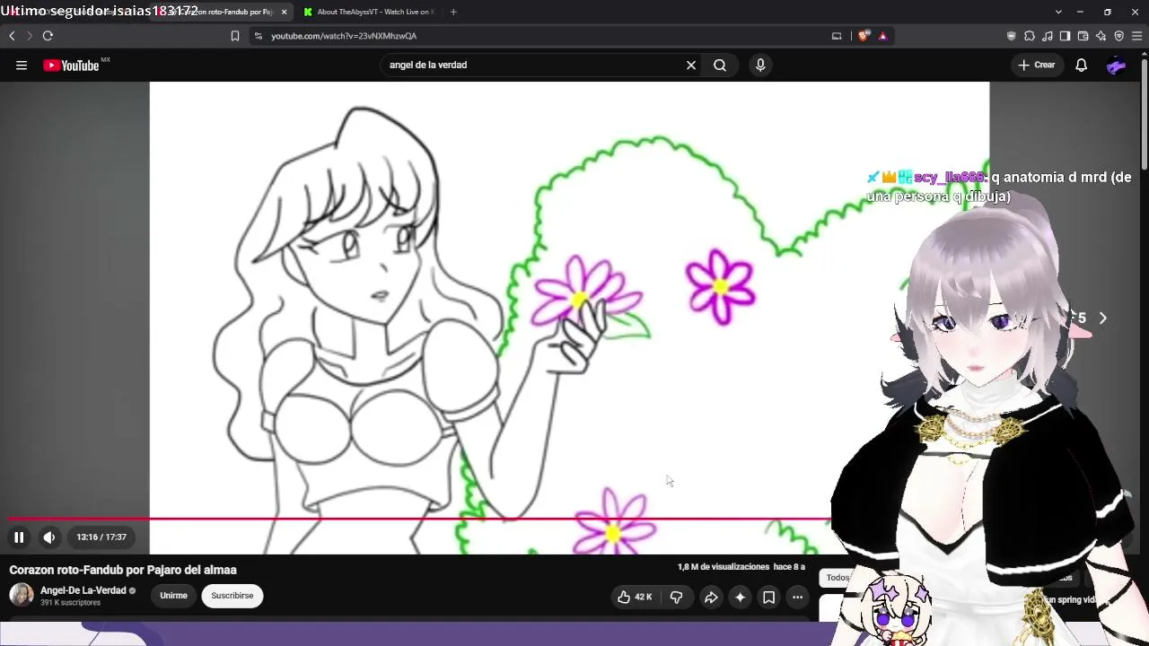Open the grey shield extension icon
1149x646 pixels.
[1012, 36]
